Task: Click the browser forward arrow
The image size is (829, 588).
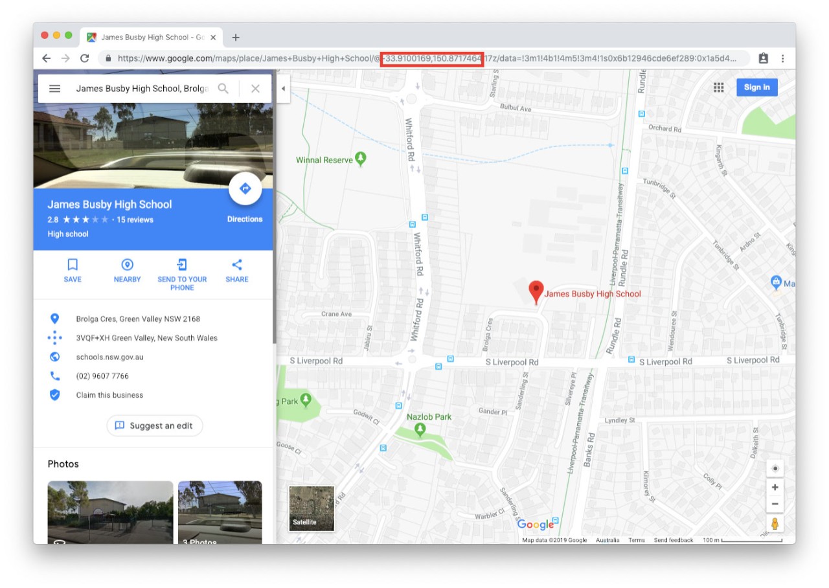Action: (65, 58)
